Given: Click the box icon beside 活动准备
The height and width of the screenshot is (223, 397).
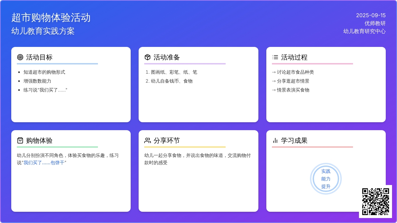Looking at the screenshot, I should 148,57.
